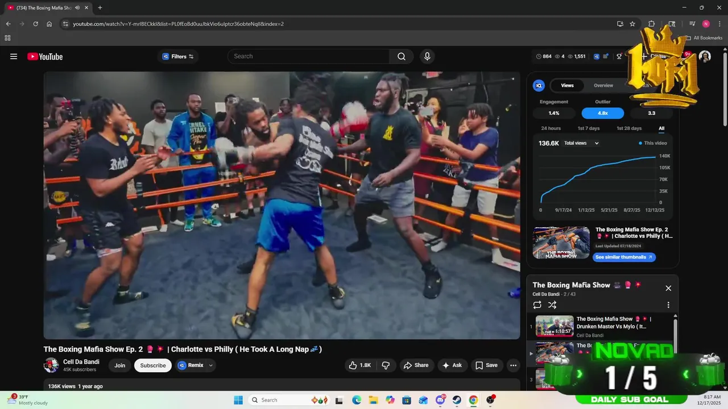Reload the browser page
This screenshot has height=409, width=728.
(35, 24)
